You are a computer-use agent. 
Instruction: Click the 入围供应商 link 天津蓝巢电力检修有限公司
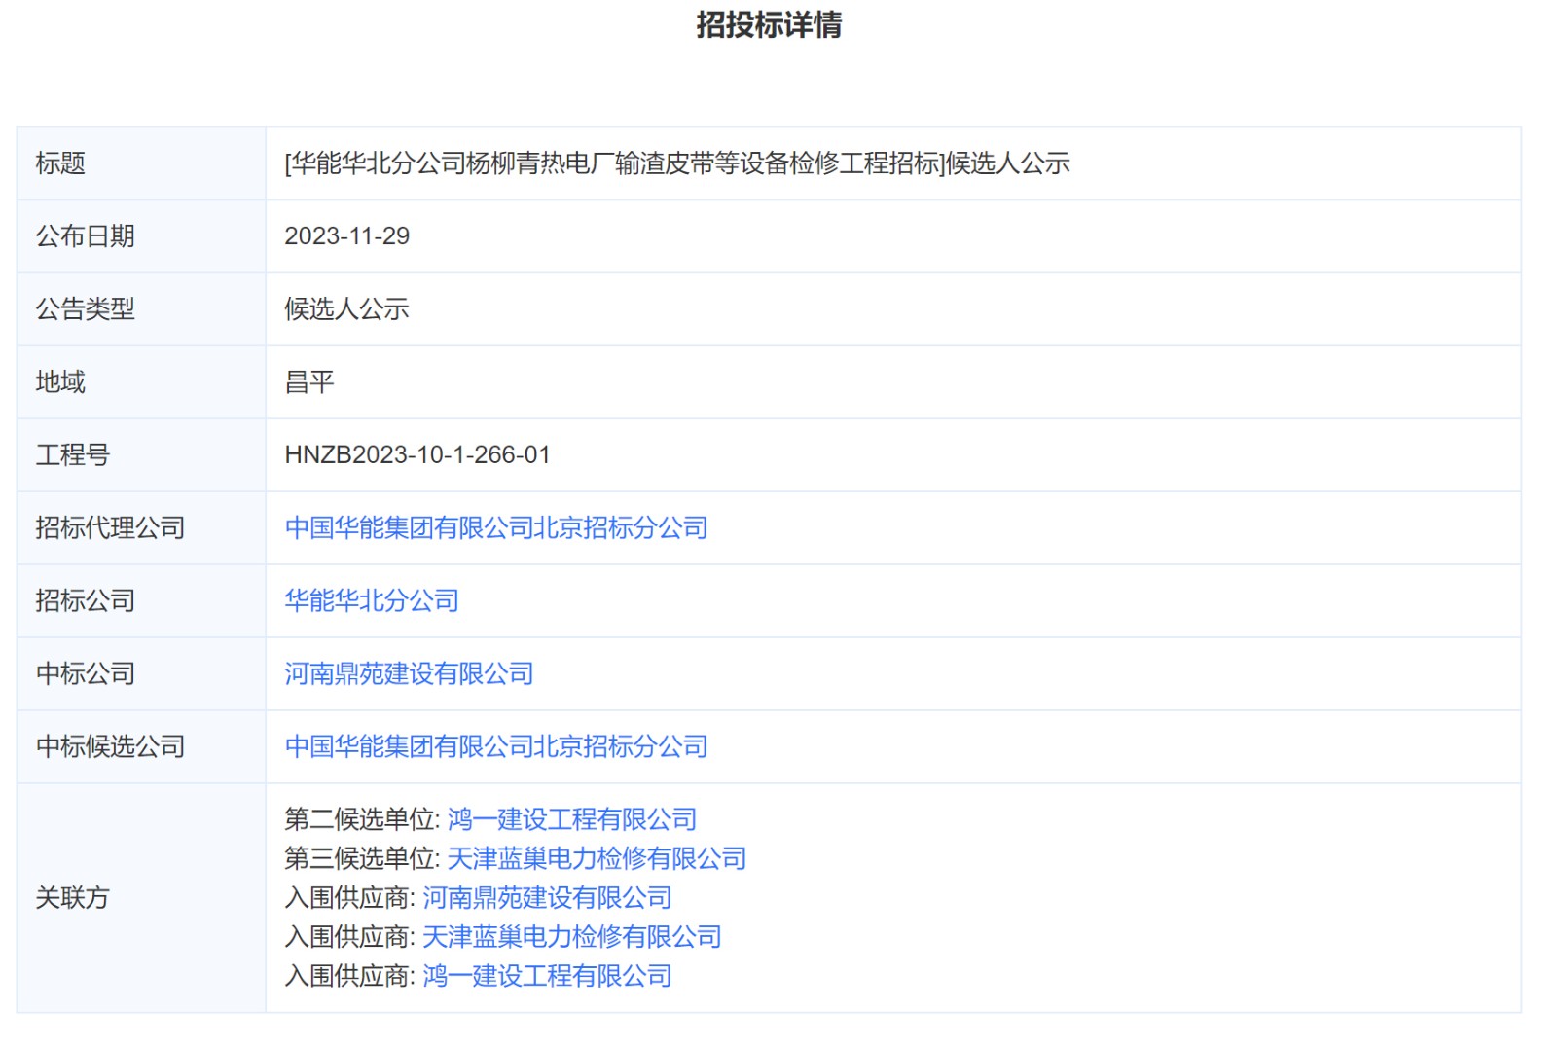click(571, 936)
